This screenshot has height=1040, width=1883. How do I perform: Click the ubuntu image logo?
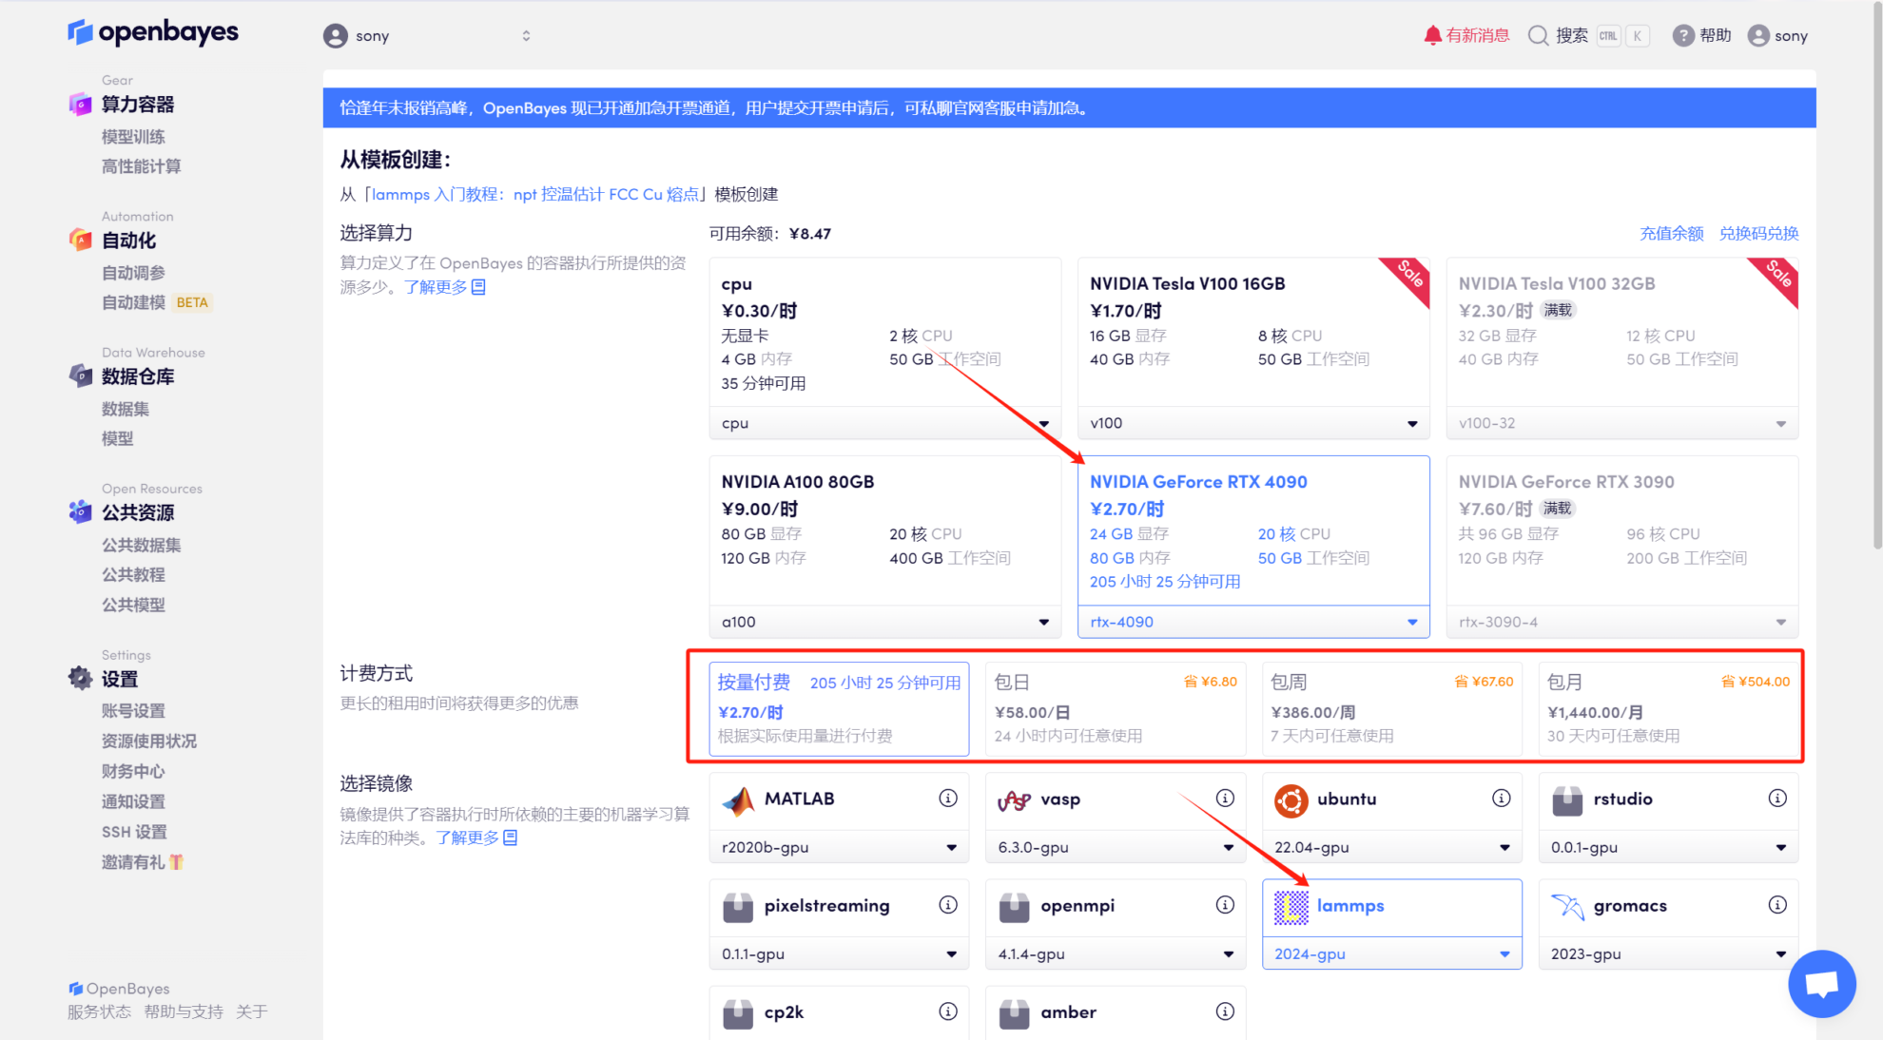click(x=1291, y=800)
